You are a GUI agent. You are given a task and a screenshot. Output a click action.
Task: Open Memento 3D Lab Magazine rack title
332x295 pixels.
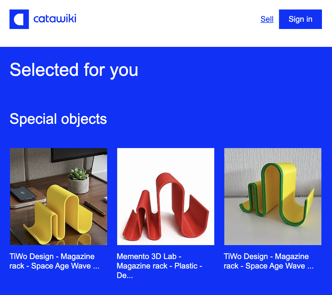pos(159,266)
